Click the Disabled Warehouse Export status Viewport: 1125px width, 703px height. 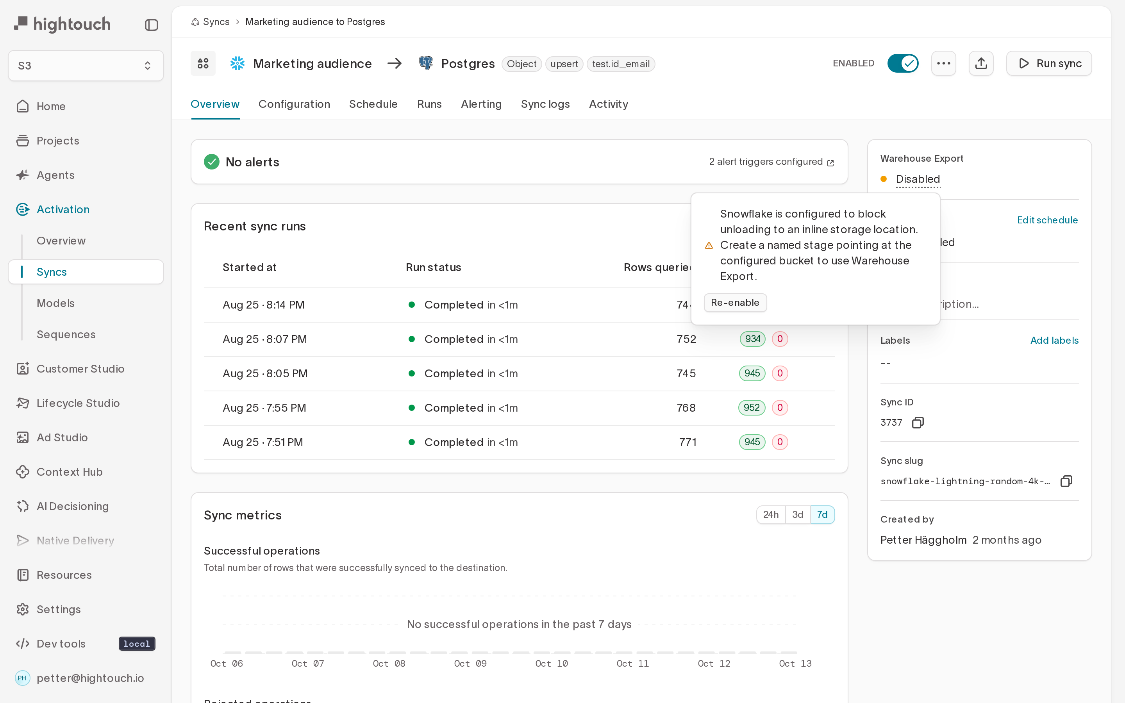[x=918, y=180]
